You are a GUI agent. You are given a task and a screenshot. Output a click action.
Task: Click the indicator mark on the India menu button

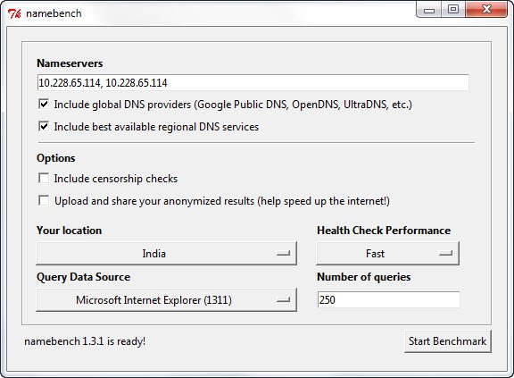point(283,253)
